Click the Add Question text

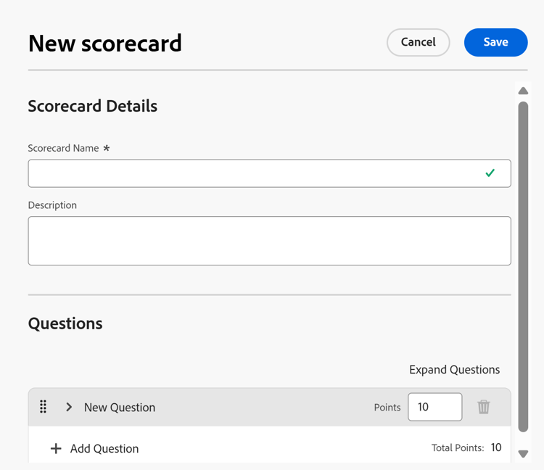click(104, 448)
